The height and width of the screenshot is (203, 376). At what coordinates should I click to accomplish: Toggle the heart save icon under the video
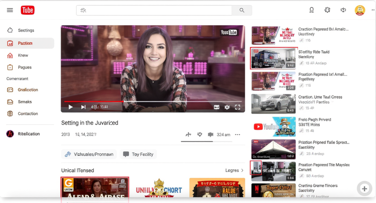click(200, 135)
